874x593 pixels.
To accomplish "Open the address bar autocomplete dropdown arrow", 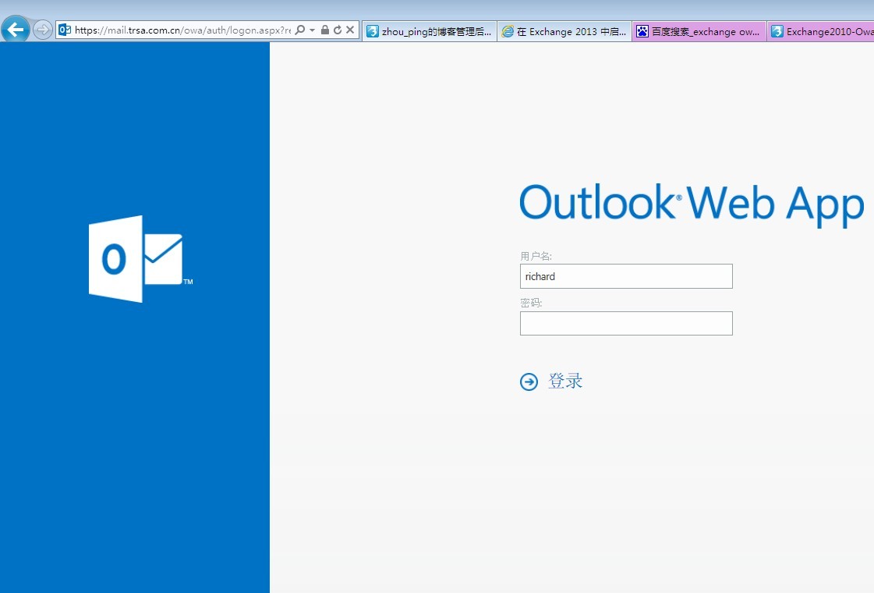I will [312, 30].
